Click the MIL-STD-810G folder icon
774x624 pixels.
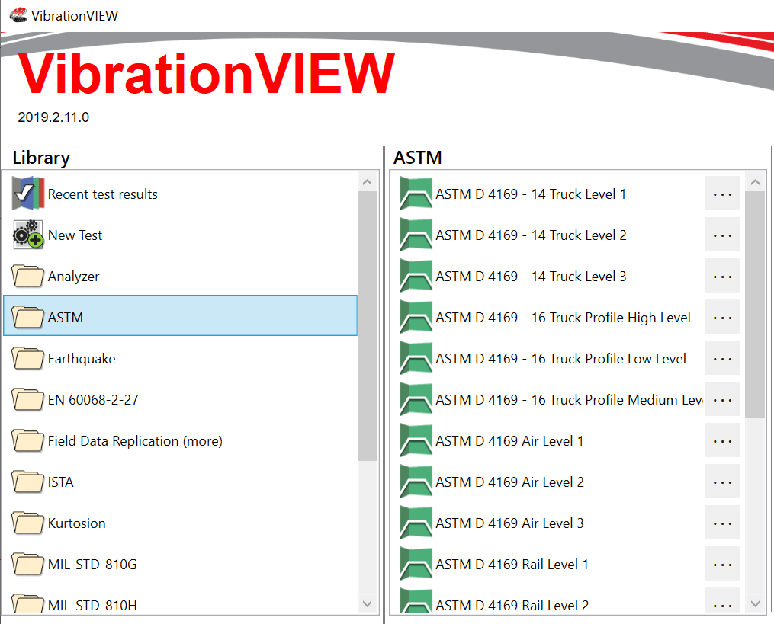point(28,565)
